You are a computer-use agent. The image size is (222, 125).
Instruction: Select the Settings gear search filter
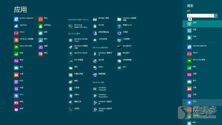point(202,31)
